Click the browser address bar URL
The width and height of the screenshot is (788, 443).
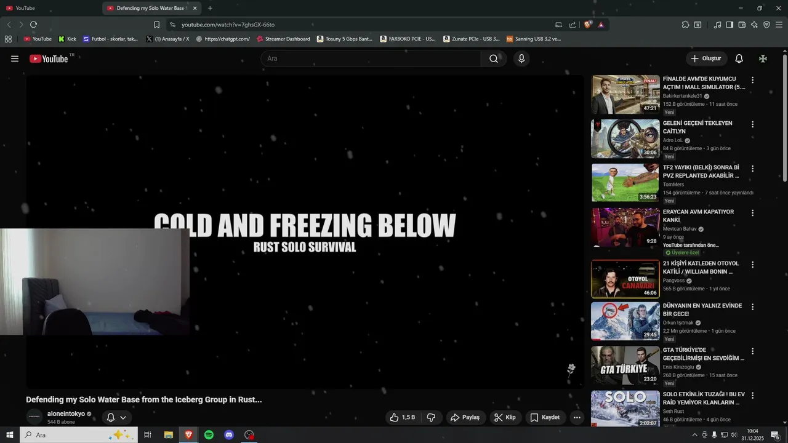click(x=228, y=25)
